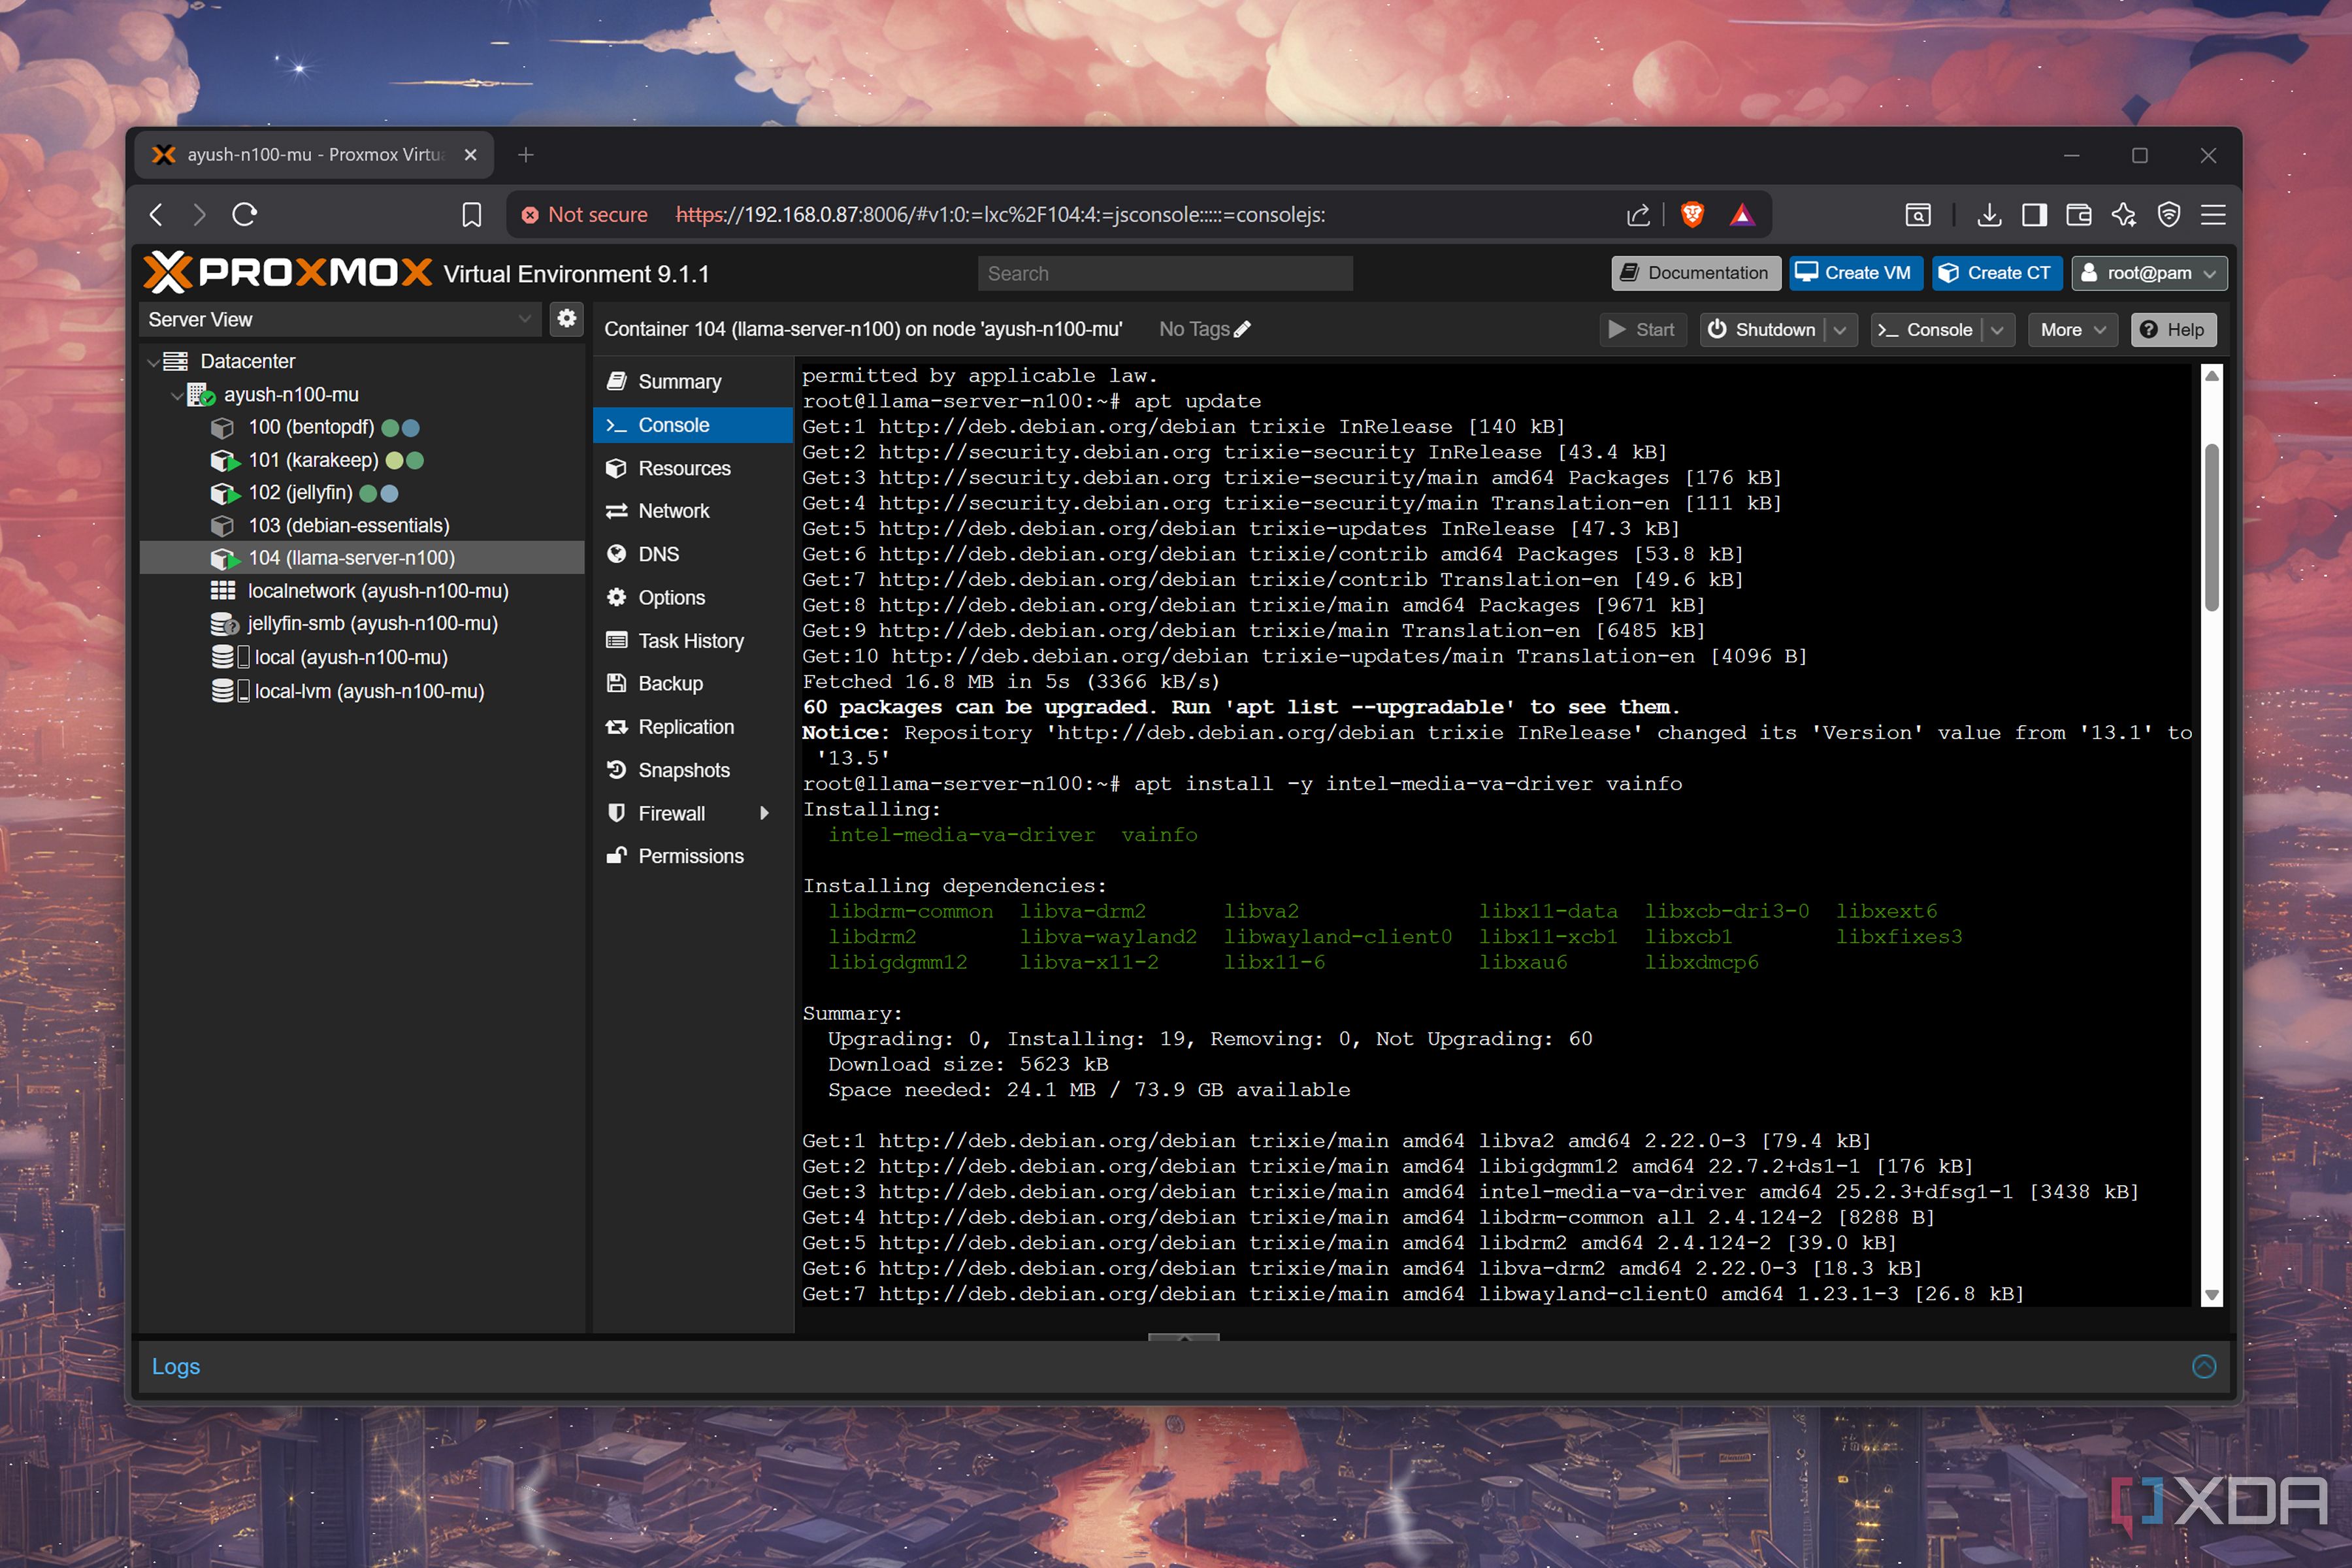This screenshot has height=1568, width=2352.
Task: Click the Create CT button
Action: (x=1996, y=273)
